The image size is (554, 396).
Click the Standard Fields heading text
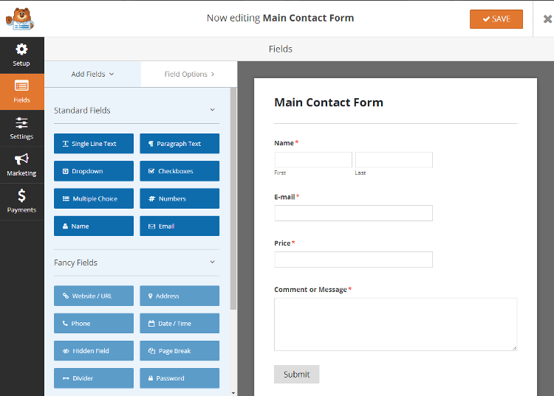(x=82, y=111)
